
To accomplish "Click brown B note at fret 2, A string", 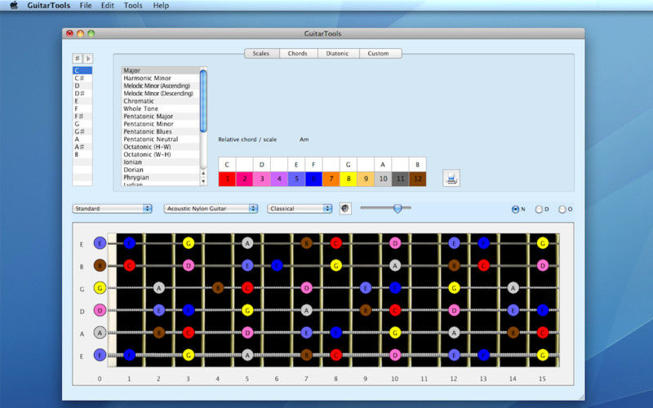I will 158,332.
